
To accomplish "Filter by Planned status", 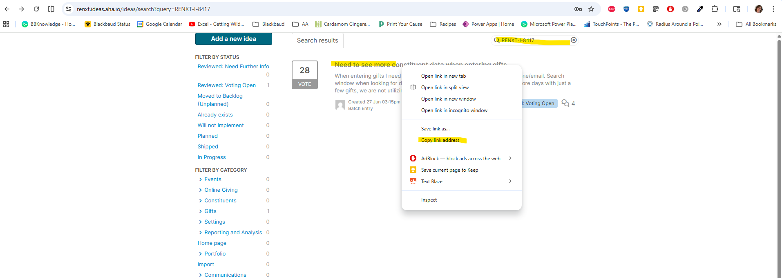I will pyautogui.click(x=208, y=136).
